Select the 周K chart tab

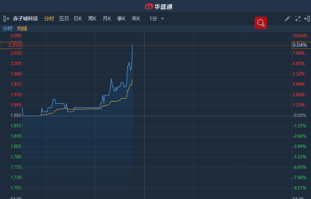pyautogui.click(x=92, y=19)
